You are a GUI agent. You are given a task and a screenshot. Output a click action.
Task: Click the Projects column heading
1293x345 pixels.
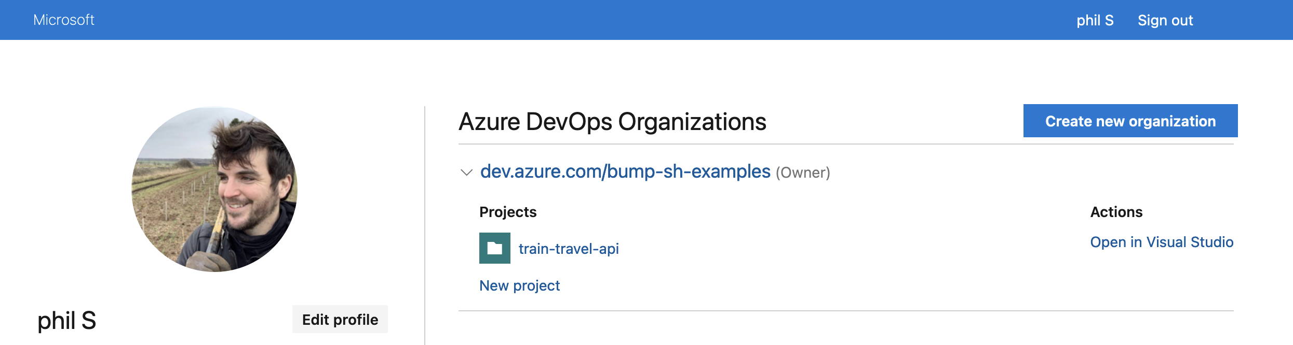(x=507, y=212)
